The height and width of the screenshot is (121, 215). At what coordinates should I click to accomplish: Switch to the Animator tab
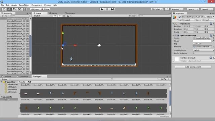70,13
